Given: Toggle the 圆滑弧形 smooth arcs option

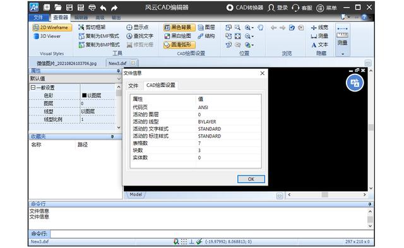Looking at the screenshot, I should pyautogui.click(x=179, y=45).
